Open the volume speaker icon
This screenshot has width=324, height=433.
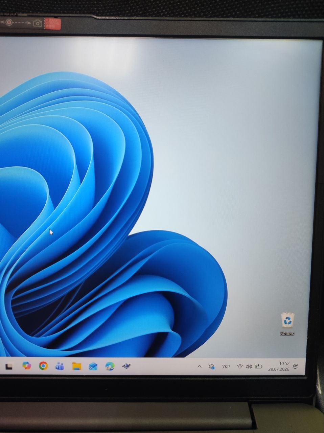click(249, 366)
